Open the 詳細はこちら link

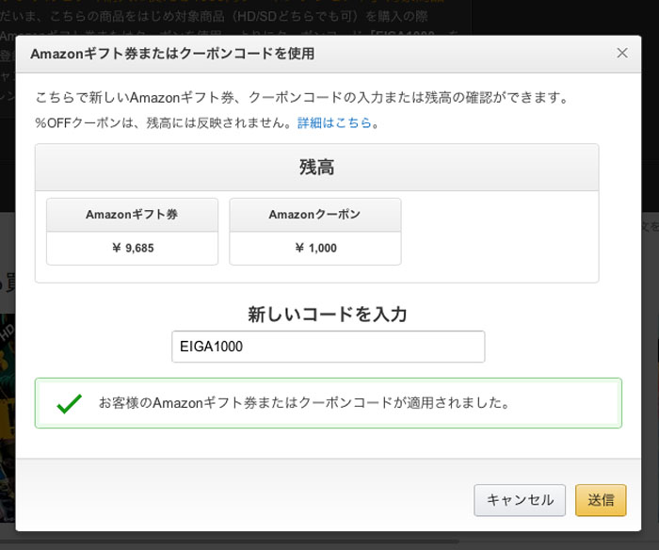pos(334,122)
